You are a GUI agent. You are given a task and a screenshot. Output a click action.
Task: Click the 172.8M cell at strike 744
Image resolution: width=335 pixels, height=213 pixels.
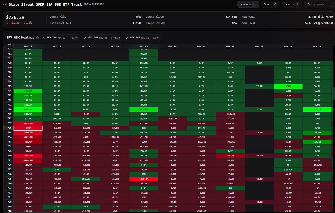[28, 91]
